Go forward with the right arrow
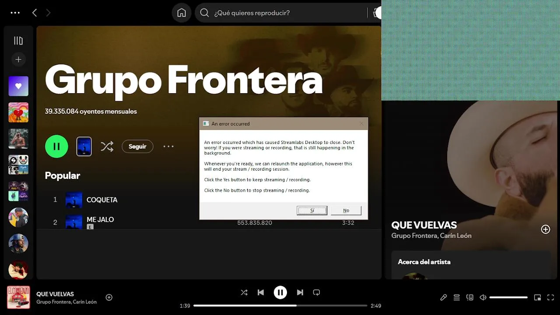The image size is (560, 315). tap(48, 13)
